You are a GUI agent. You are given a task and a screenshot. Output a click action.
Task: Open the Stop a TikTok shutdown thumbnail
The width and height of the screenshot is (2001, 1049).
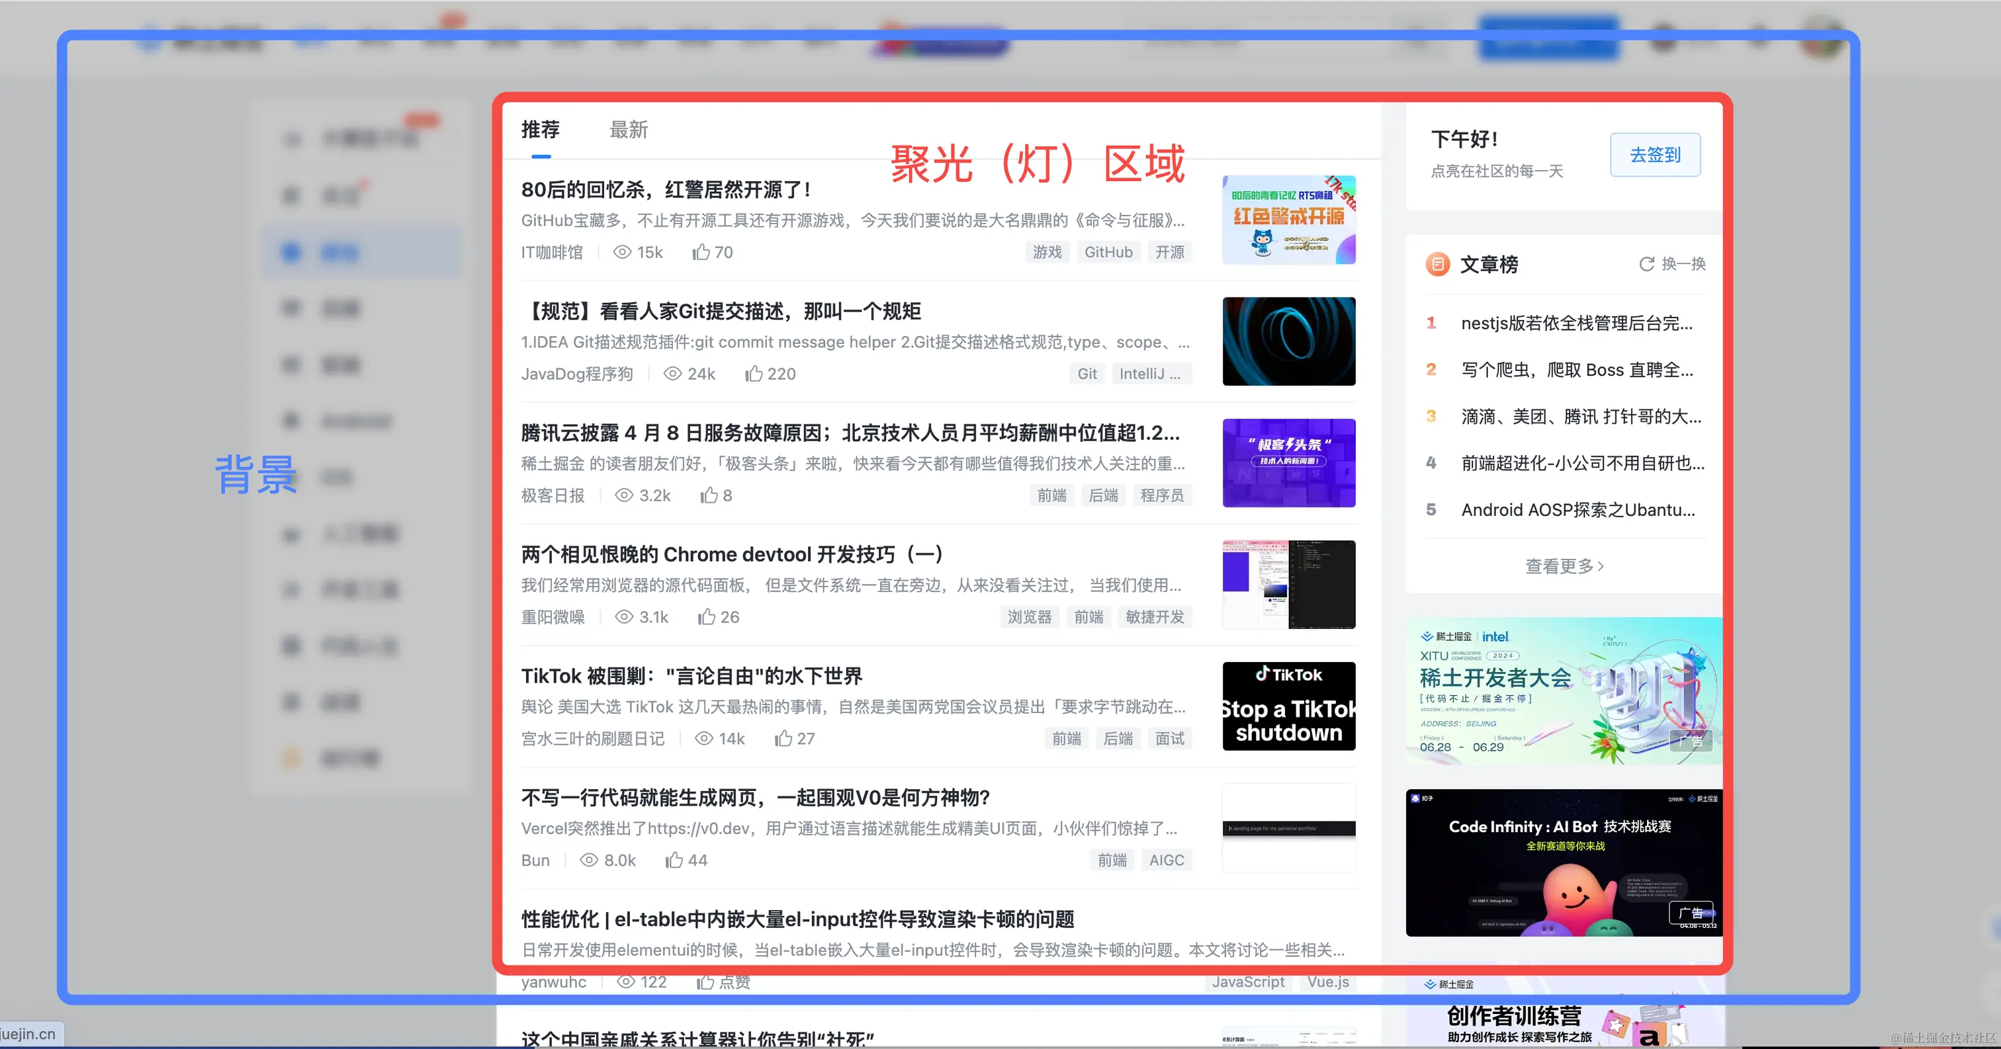point(1289,706)
